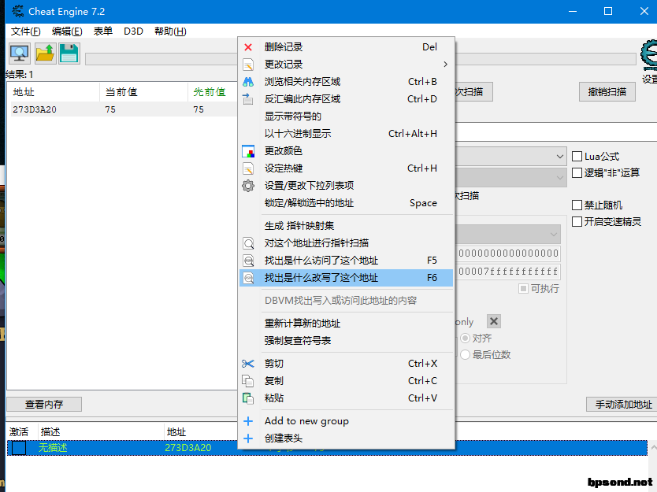Viewport: 657px width, 492px height.
Task: Open the 帮助(H) menu
Action: [170, 31]
